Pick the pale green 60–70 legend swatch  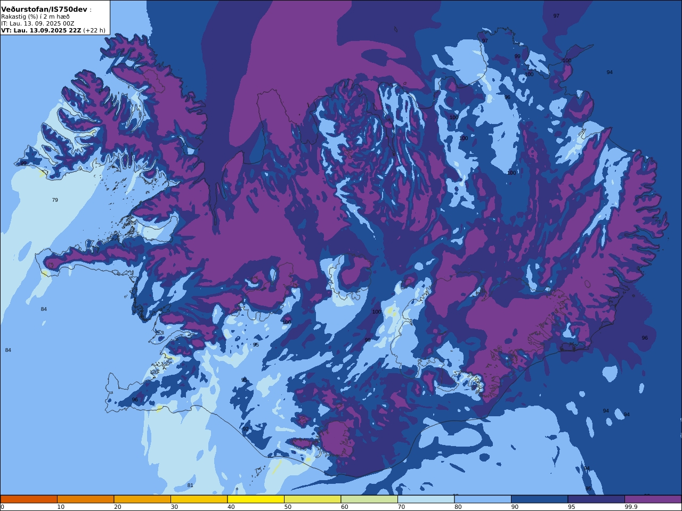tap(369, 499)
